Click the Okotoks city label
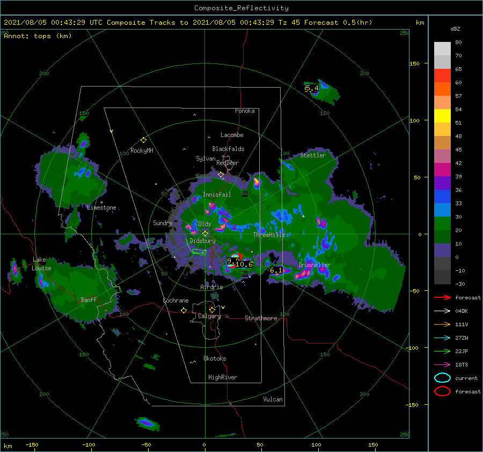 click(x=215, y=358)
